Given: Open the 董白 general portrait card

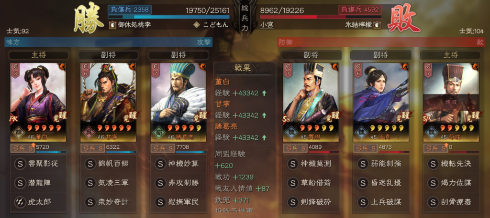Looking at the screenshot, I should [x=38, y=103].
